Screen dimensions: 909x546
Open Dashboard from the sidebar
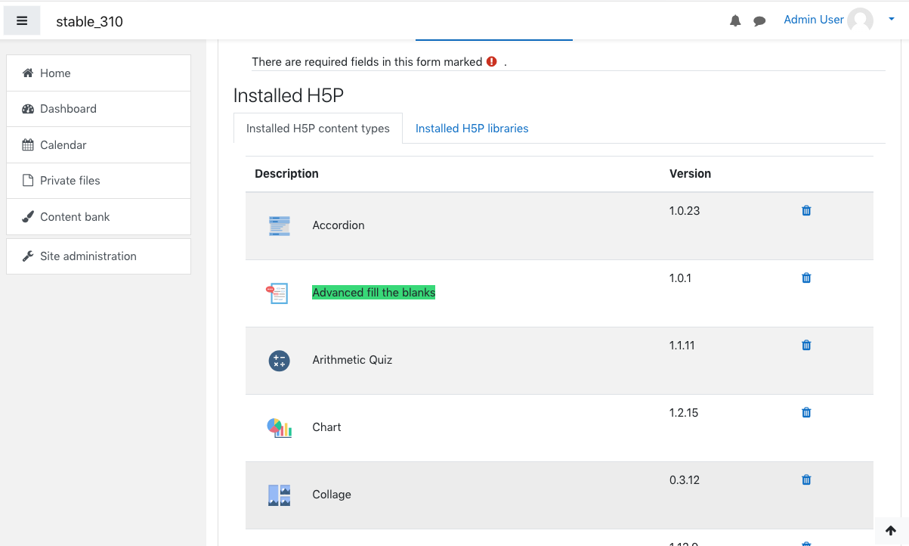(98, 109)
